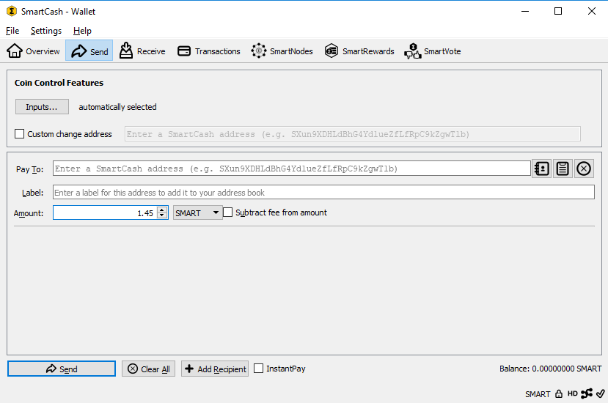Viewport: 608px width, 403px height.
Task: Click the sync checkmark status icon
Action: point(600,393)
